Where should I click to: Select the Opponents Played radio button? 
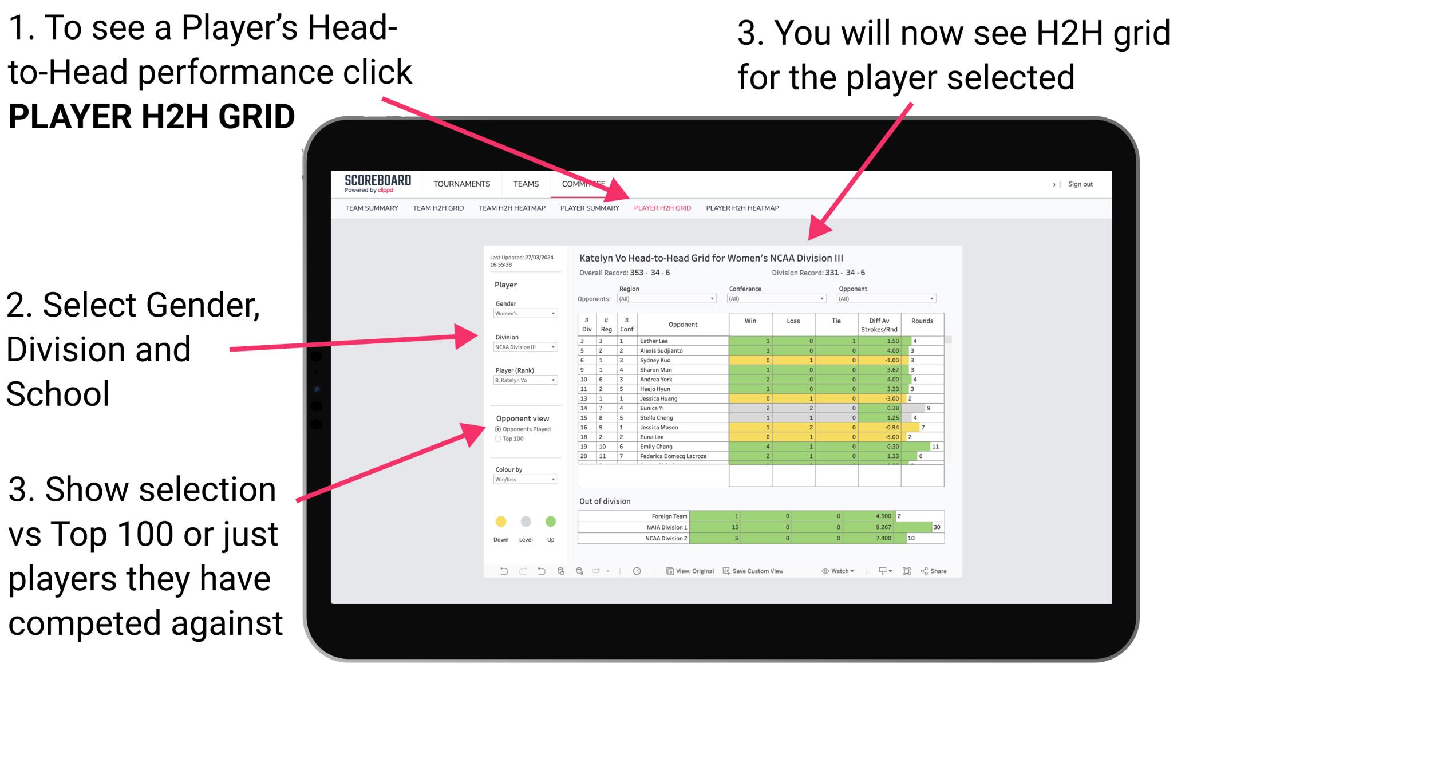pyautogui.click(x=497, y=429)
